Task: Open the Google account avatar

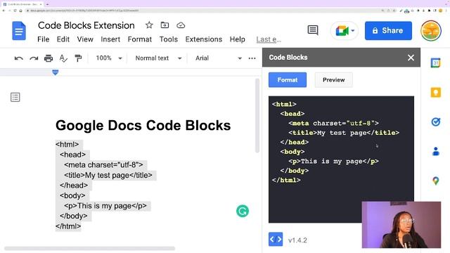Action: (430, 31)
